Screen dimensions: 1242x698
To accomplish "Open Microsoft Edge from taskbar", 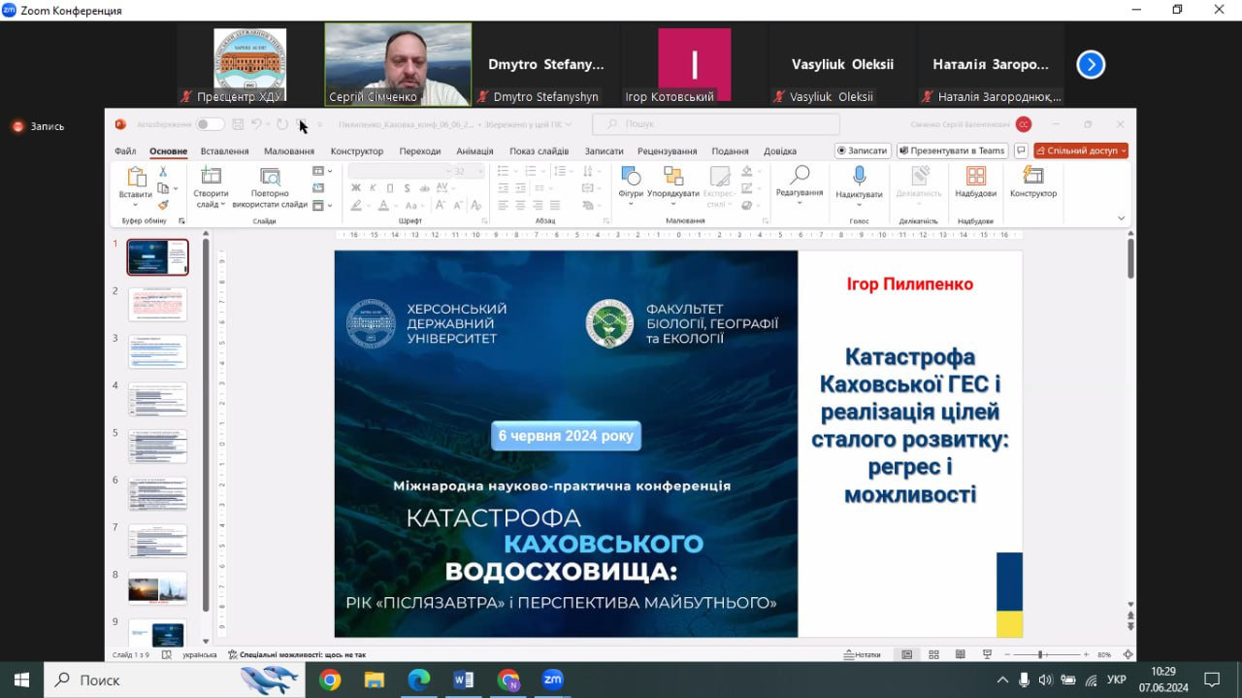I will pyautogui.click(x=419, y=680).
